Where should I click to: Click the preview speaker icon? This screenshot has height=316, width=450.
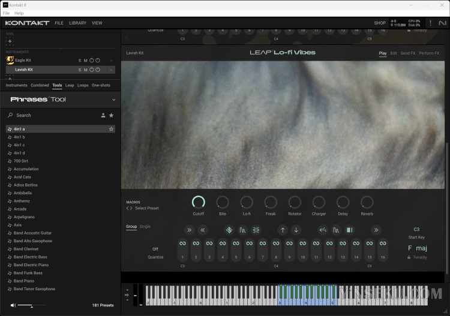click(x=13, y=305)
